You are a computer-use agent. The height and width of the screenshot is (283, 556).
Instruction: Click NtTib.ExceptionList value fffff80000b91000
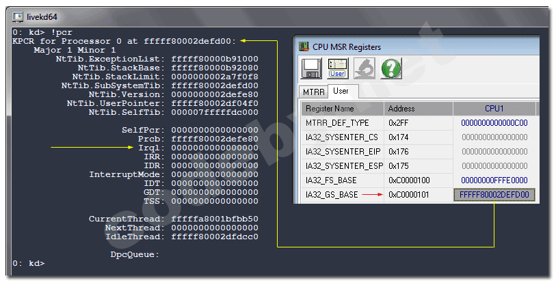[x=215, y=59]
